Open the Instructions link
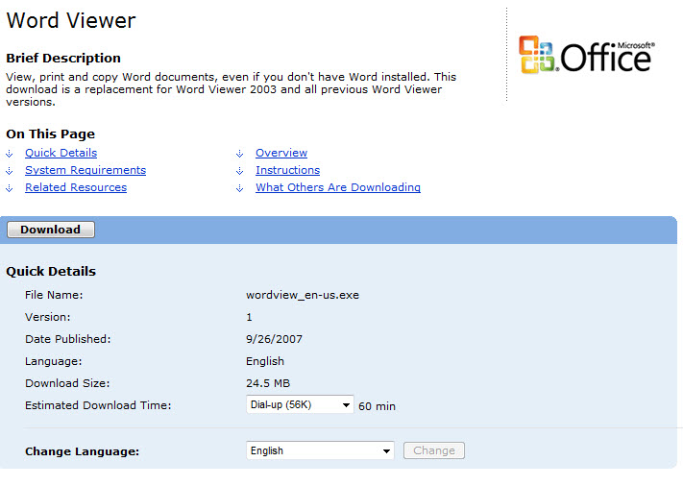Screen dimensions: 683x486 (287, 170)
